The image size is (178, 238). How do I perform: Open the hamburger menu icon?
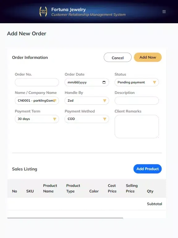[x=164, y=12]
